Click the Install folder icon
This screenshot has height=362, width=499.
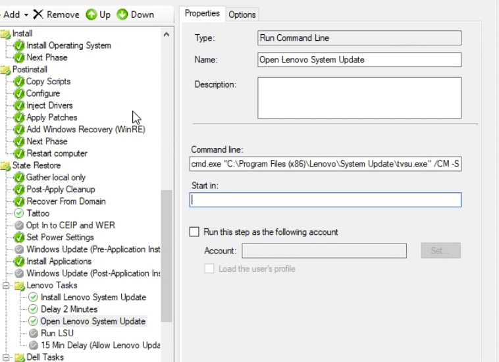click(5, 34)
